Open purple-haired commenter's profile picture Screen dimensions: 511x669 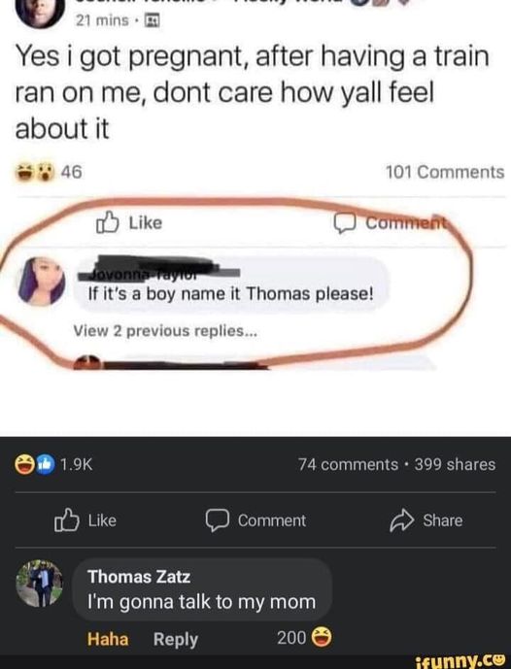[x=41, y=282]
